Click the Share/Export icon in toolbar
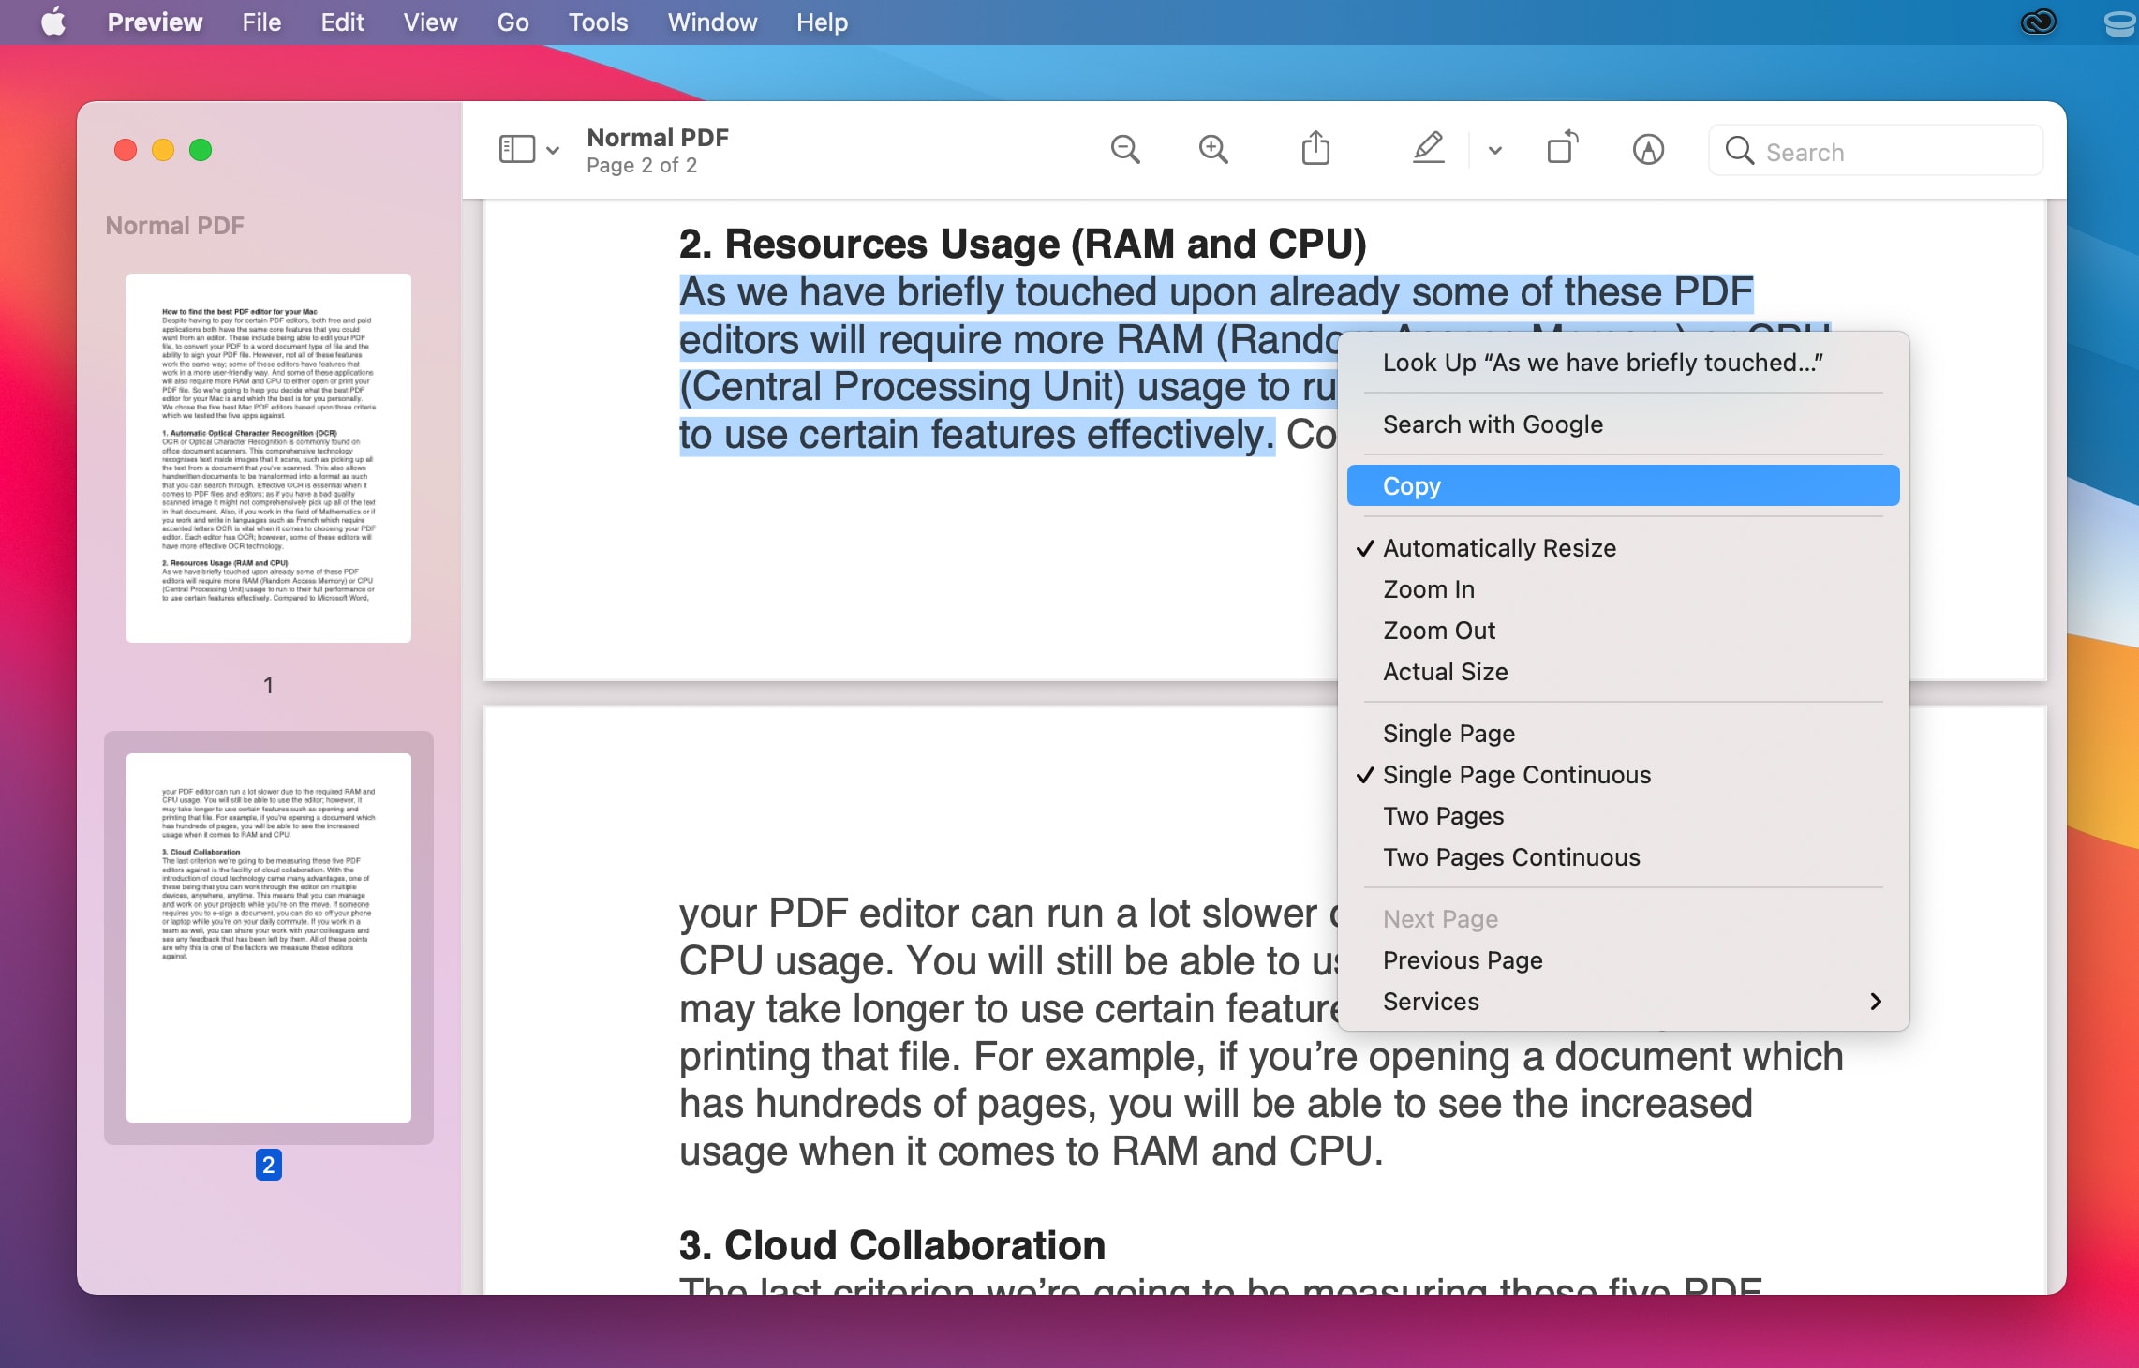This screenshot has width=2139, height=1368. (1315, 151)
